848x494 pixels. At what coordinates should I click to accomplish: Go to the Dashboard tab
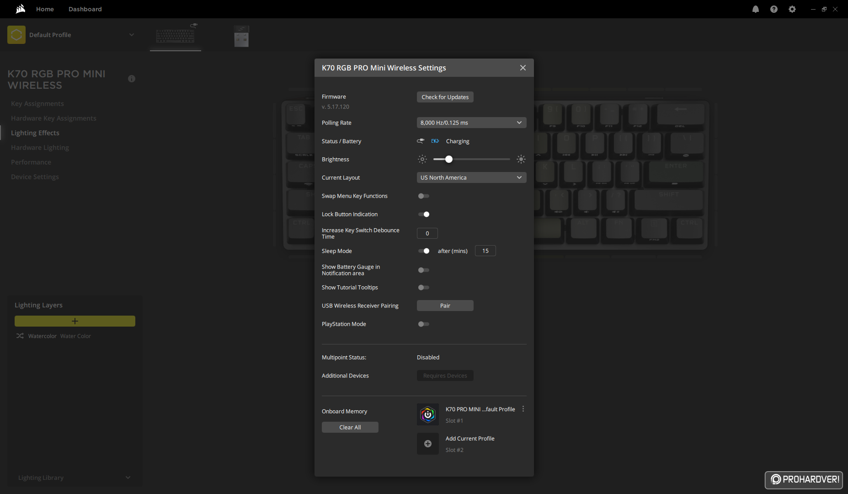pos(85,9)
